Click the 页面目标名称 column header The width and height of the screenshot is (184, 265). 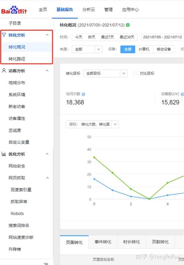(103, 259)
